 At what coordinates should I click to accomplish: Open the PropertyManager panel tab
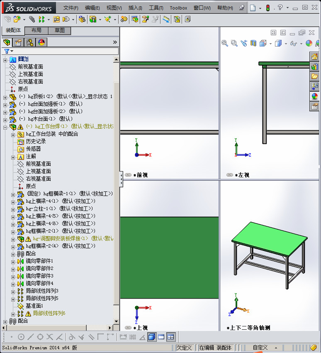[x=18, y=42]
